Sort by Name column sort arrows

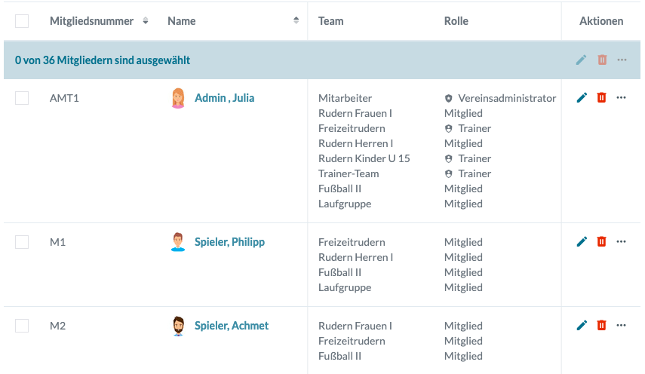[296, 21]
